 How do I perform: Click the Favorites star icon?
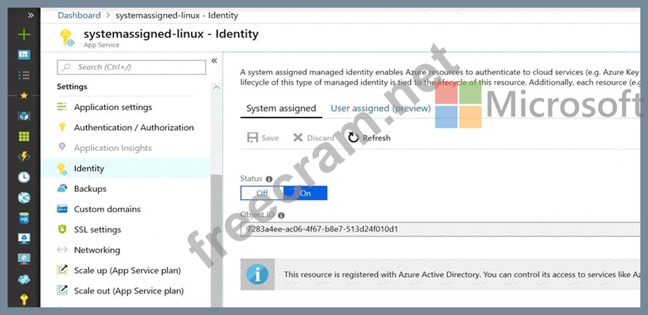24,95
